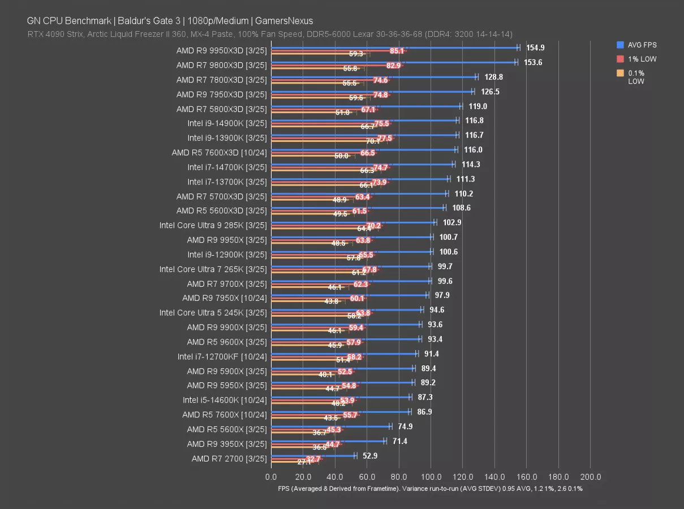Click the FPS variance footnote below the axis

tap(430, 489)
